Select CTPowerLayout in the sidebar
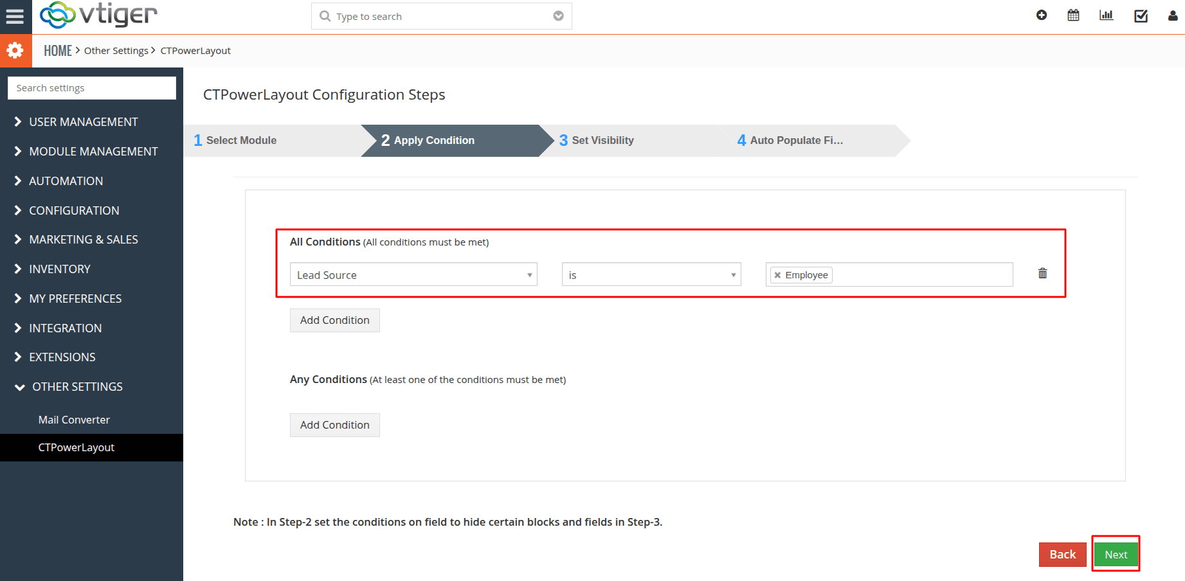Image resolution: width=1185 pixels, height=581 pixels. pos(91,447)
